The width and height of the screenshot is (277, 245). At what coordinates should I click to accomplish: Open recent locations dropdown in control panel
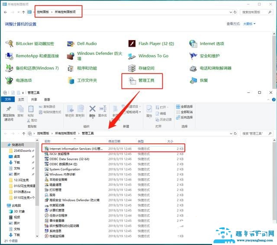[19, 12]
